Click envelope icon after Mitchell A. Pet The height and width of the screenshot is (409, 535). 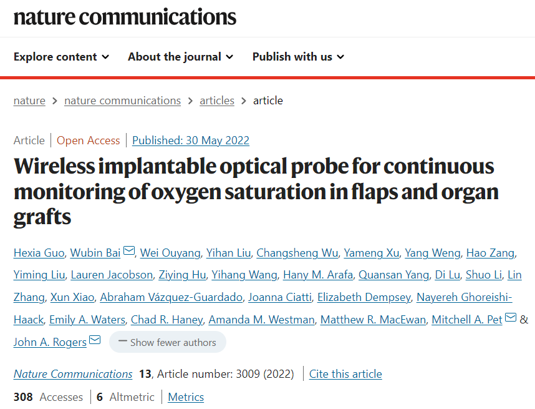click(x=511, y=318)
